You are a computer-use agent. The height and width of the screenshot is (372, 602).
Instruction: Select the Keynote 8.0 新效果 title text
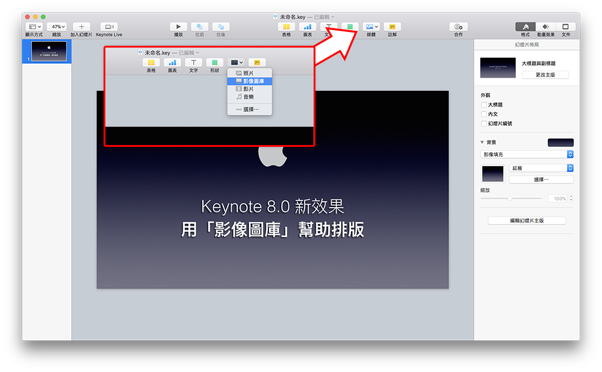point(272,206)
